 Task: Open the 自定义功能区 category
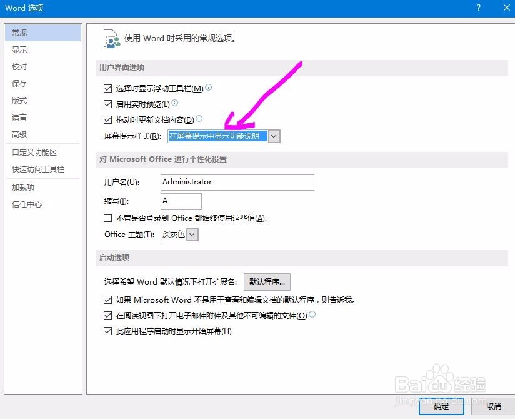click(43, 152)
